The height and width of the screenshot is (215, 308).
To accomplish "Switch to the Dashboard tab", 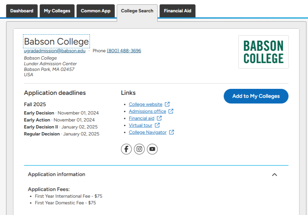I will (22, 11).
